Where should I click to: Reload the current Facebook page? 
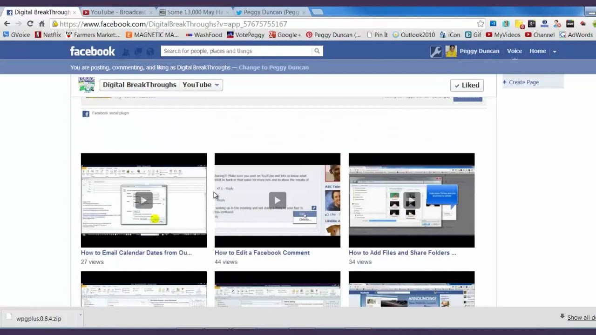click(30, 24)
